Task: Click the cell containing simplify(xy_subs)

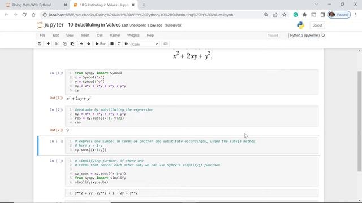Action: coord(192,171)
